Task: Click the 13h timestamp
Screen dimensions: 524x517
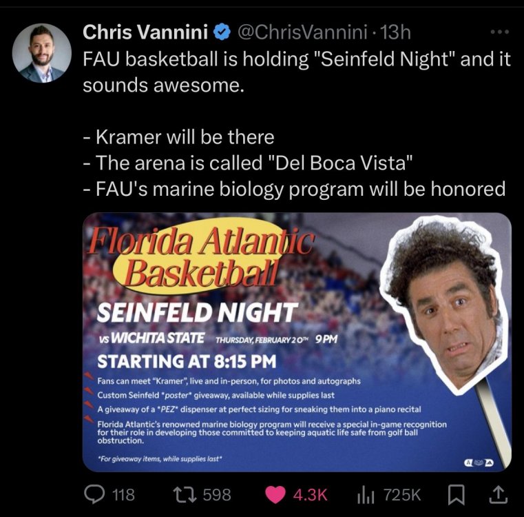Action: [397, 32]
